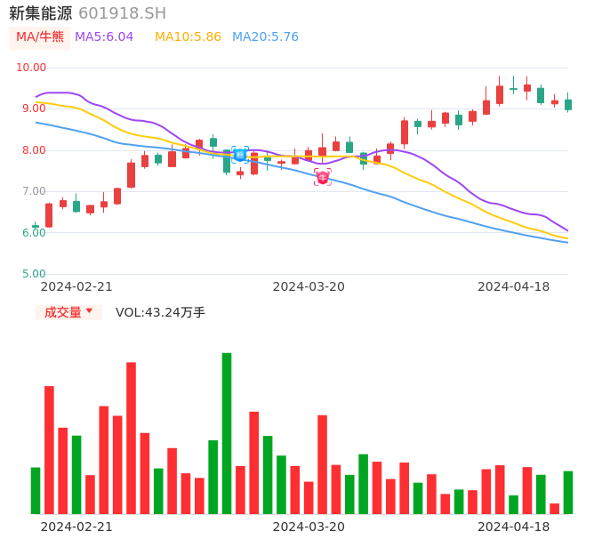Viewport: 610px width, 539px height.
Task: Click the 2024-02-21 date label under volume chart
Action: tap(76, 526)
